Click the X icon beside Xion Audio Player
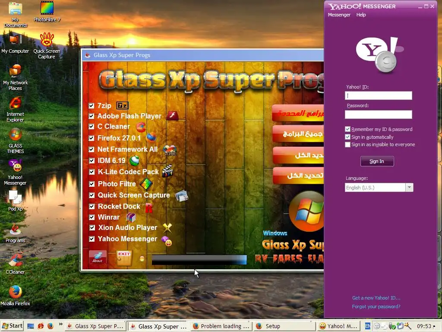442x332 pixels. [167, 227]
